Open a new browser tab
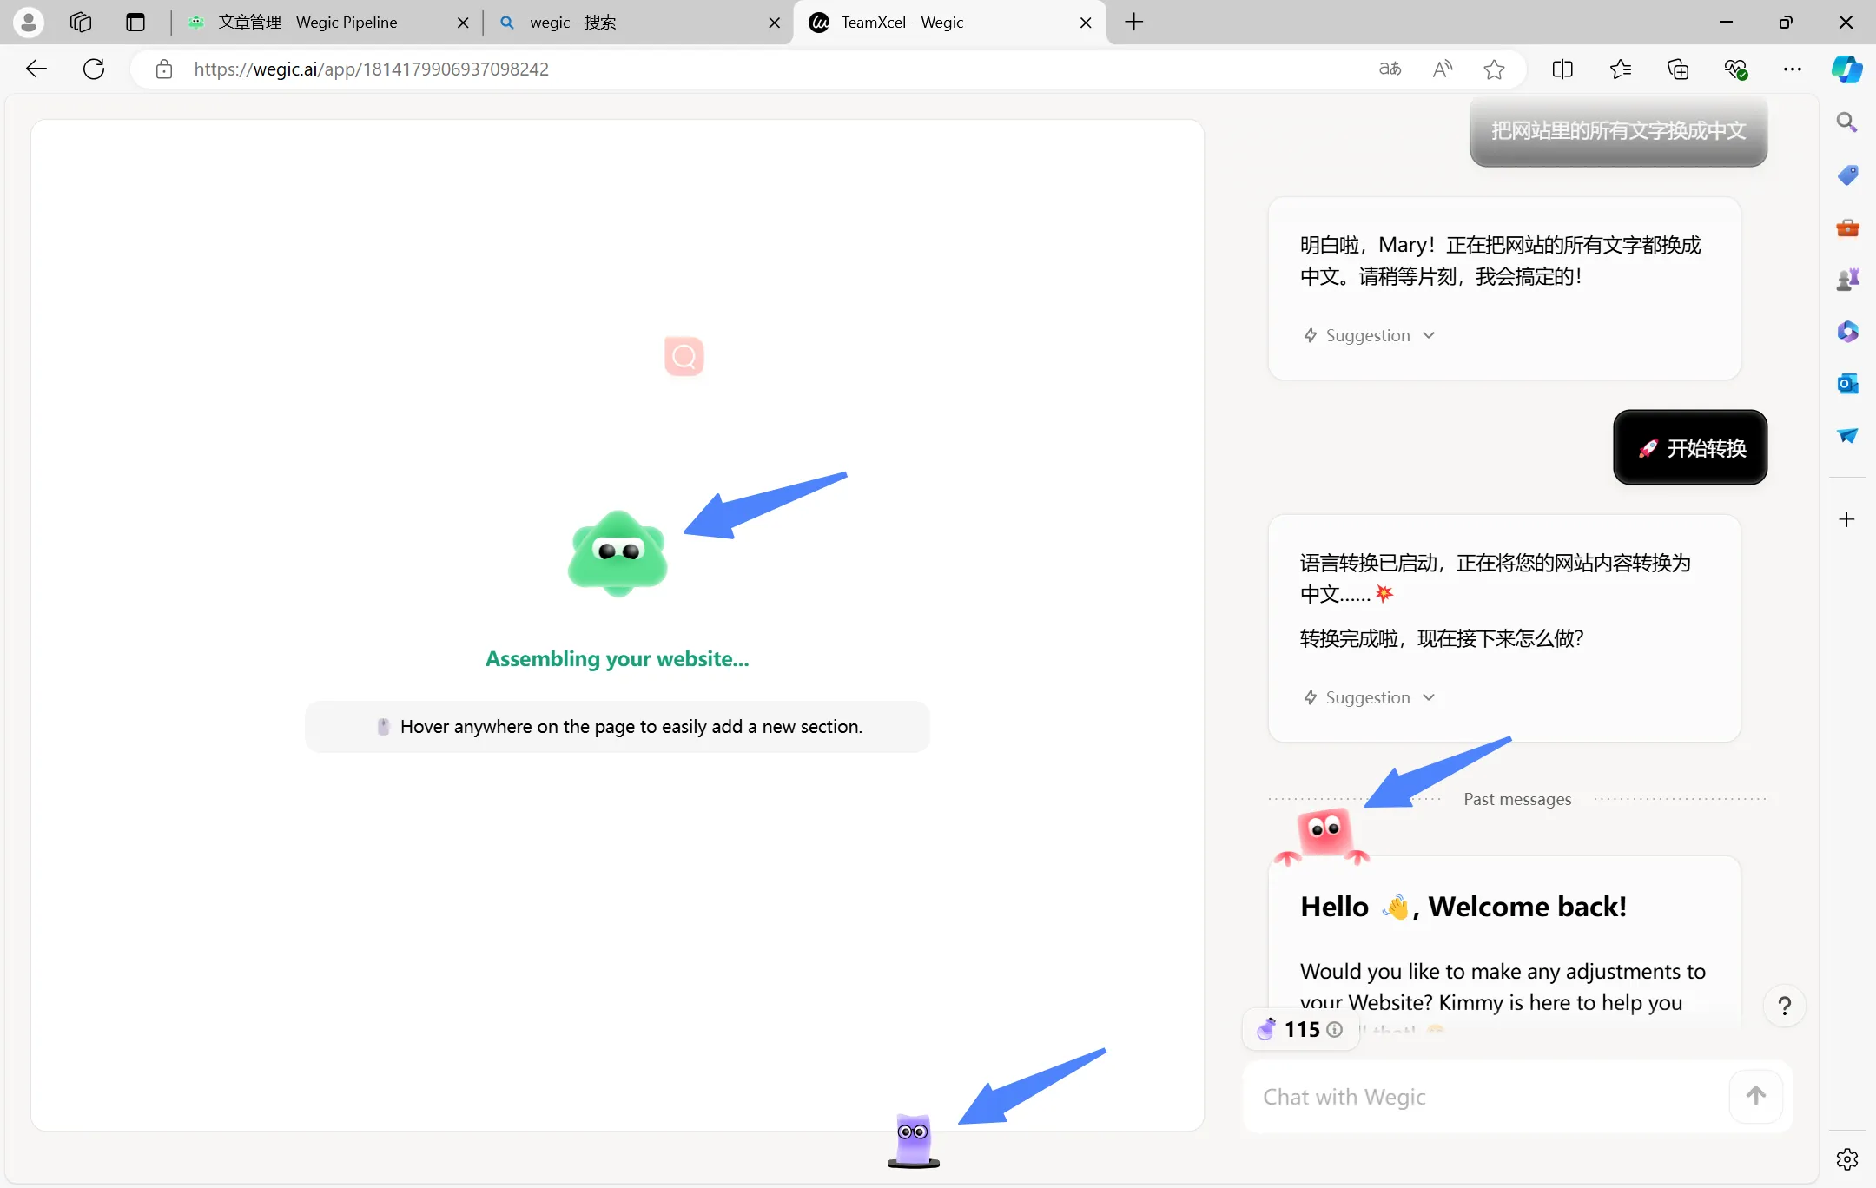 [1134, 22]
